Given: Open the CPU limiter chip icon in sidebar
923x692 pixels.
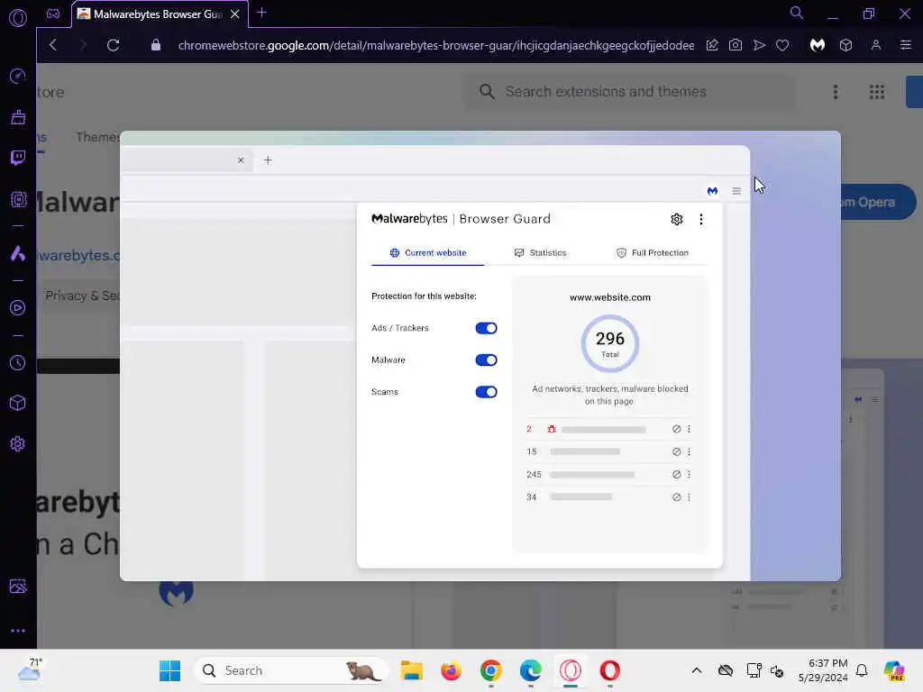Looking at the screenshot, I should tap(18, 199).
